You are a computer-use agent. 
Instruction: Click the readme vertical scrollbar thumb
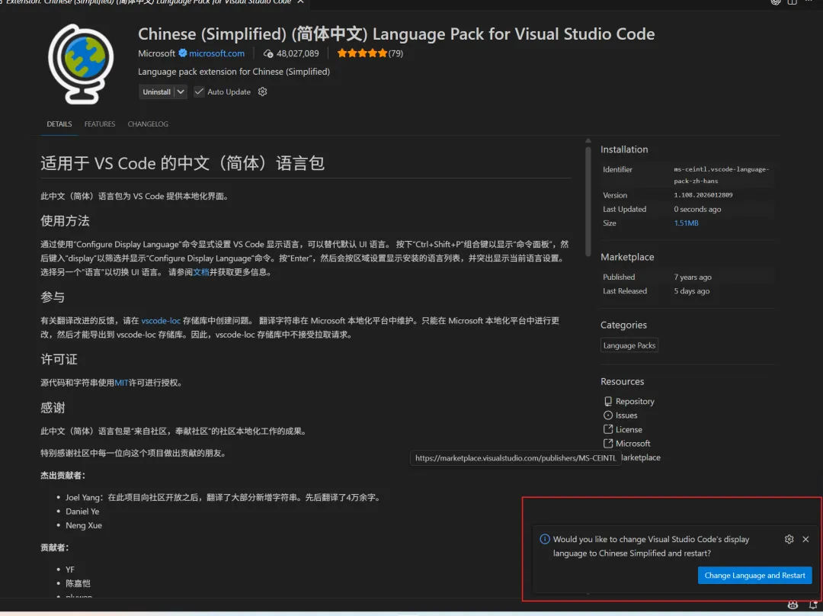click(588, 202)
